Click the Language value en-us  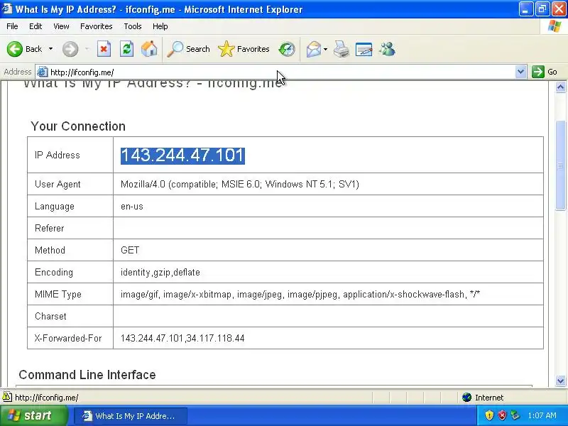tap(132, 206)
